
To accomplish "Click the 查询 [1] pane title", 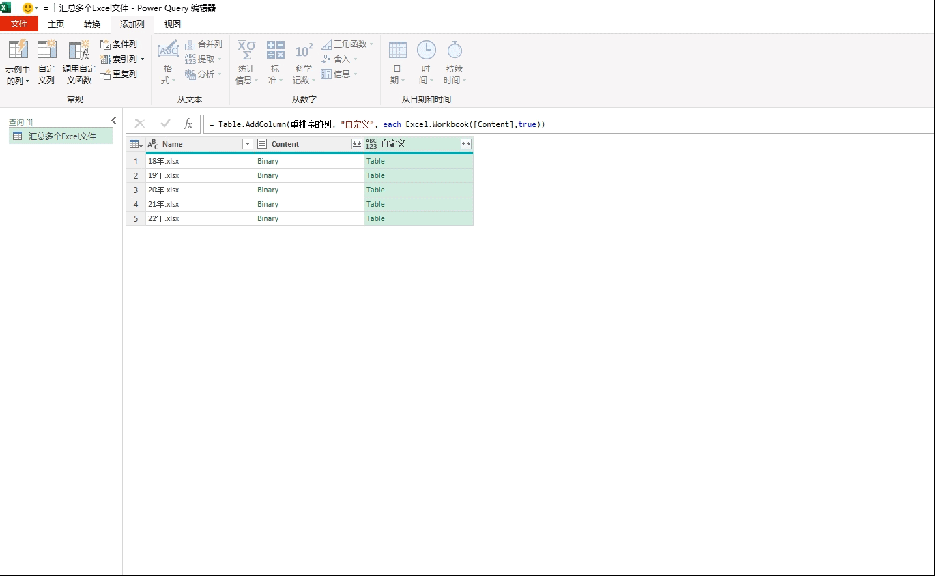I will (x=20, y=122).
